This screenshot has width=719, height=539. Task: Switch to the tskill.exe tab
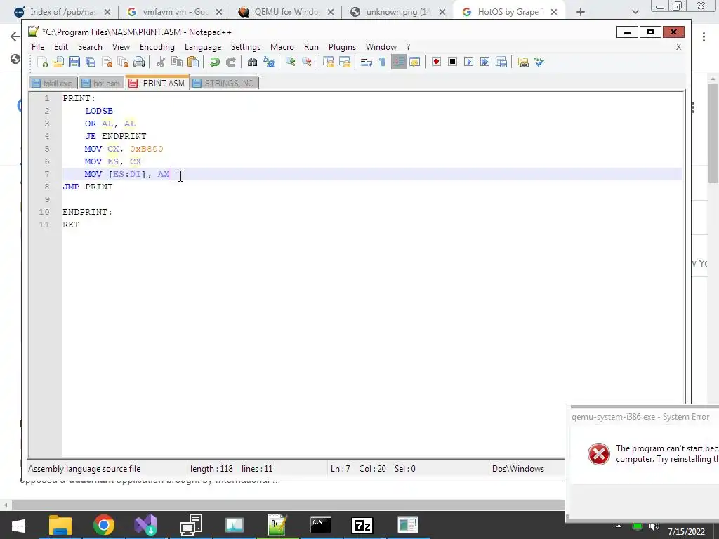(x=53, y=83)
